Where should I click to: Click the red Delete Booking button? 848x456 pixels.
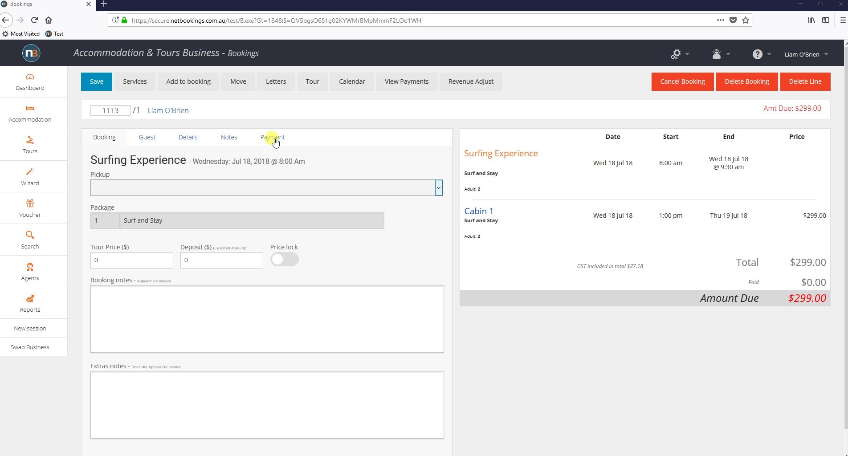(x=747, y=81)
